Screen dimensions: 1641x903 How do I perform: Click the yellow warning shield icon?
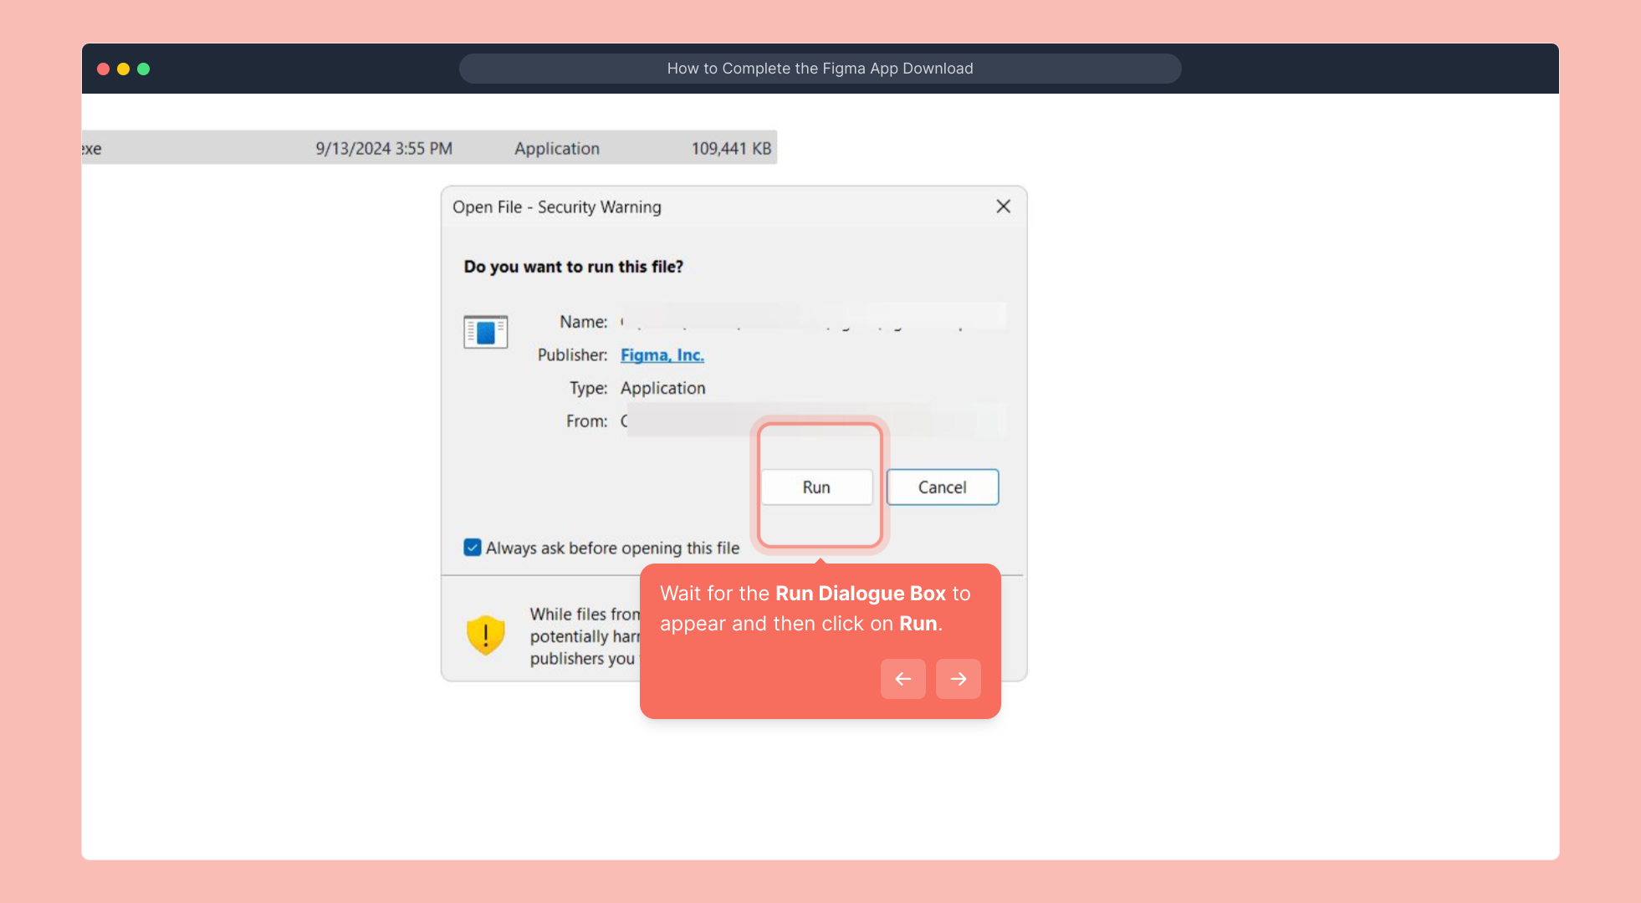click(485, 635)
